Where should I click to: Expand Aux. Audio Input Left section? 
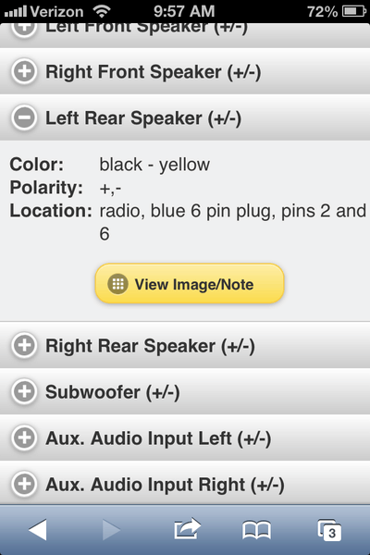[185, 438]
